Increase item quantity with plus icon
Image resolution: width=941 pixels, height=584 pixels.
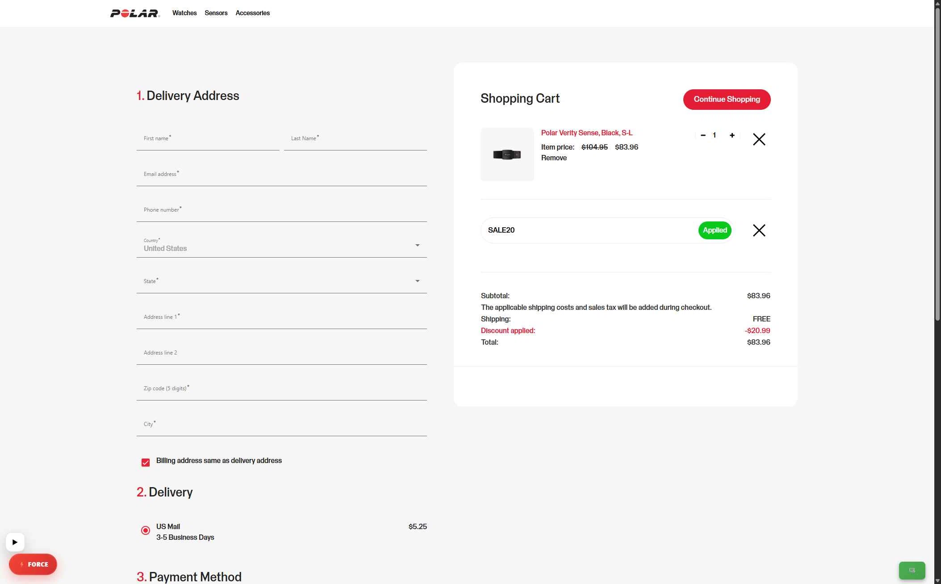(x=732, y=135)
